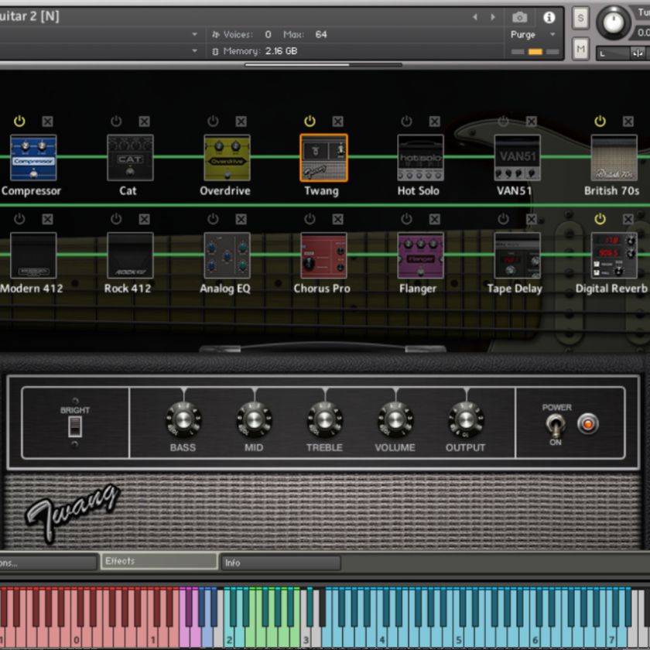This screenshot has width=650, height=650.
Task: Remove the Modern 412 cabinet with X
Action: click(x=48, y=219)
